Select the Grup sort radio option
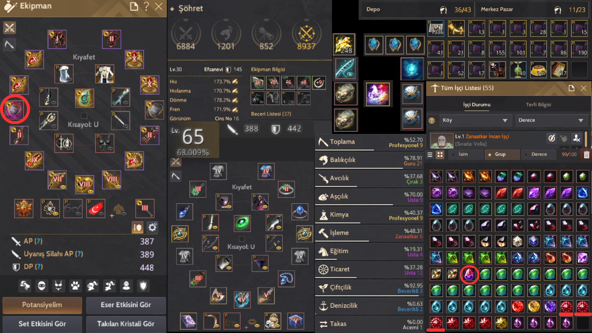Image resolution: width=592 pixels, height=333 pixels. coord(501,154)
